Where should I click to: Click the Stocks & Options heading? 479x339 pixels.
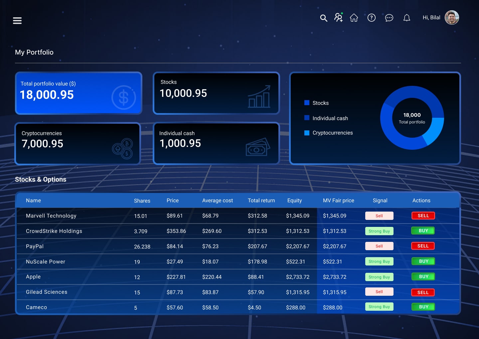click(x=41, y=179)
